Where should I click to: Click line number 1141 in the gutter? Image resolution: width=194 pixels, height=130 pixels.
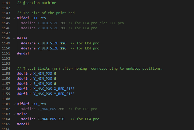(6, 3)
